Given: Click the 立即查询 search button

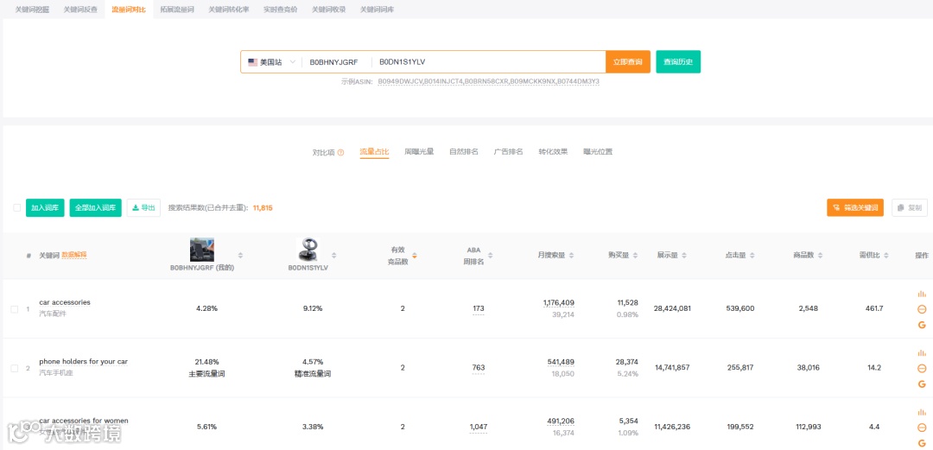Looking at the screenshot, I should tap(628, 62).
